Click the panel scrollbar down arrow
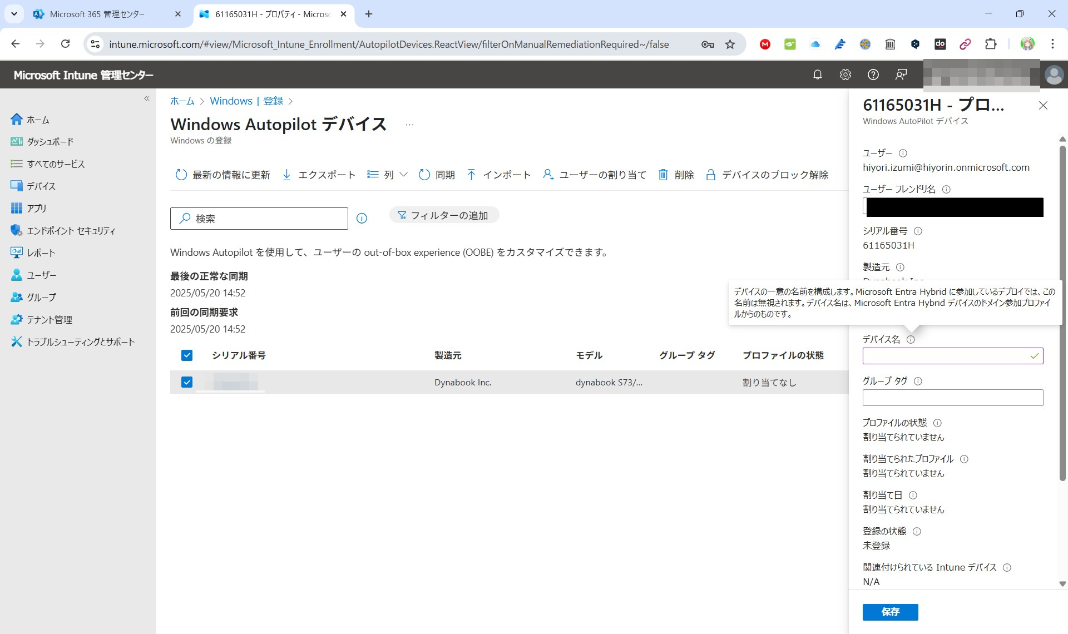The width and height of the screenshot is (1068, 634). (1062, 584)
